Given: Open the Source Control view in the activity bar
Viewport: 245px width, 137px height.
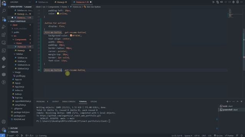Looking at the screenshot, I should pos(4,19).
